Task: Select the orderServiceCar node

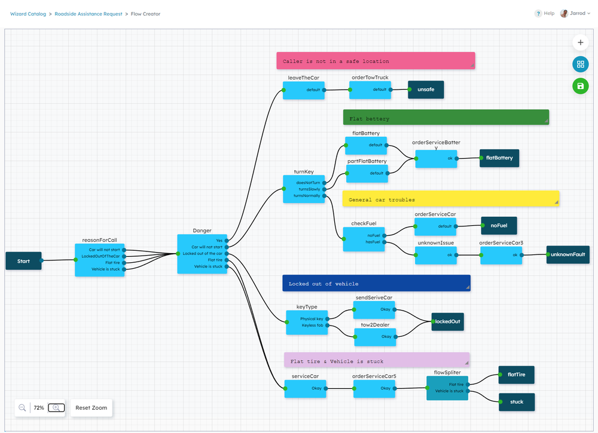Action: (x=435, y=226)
